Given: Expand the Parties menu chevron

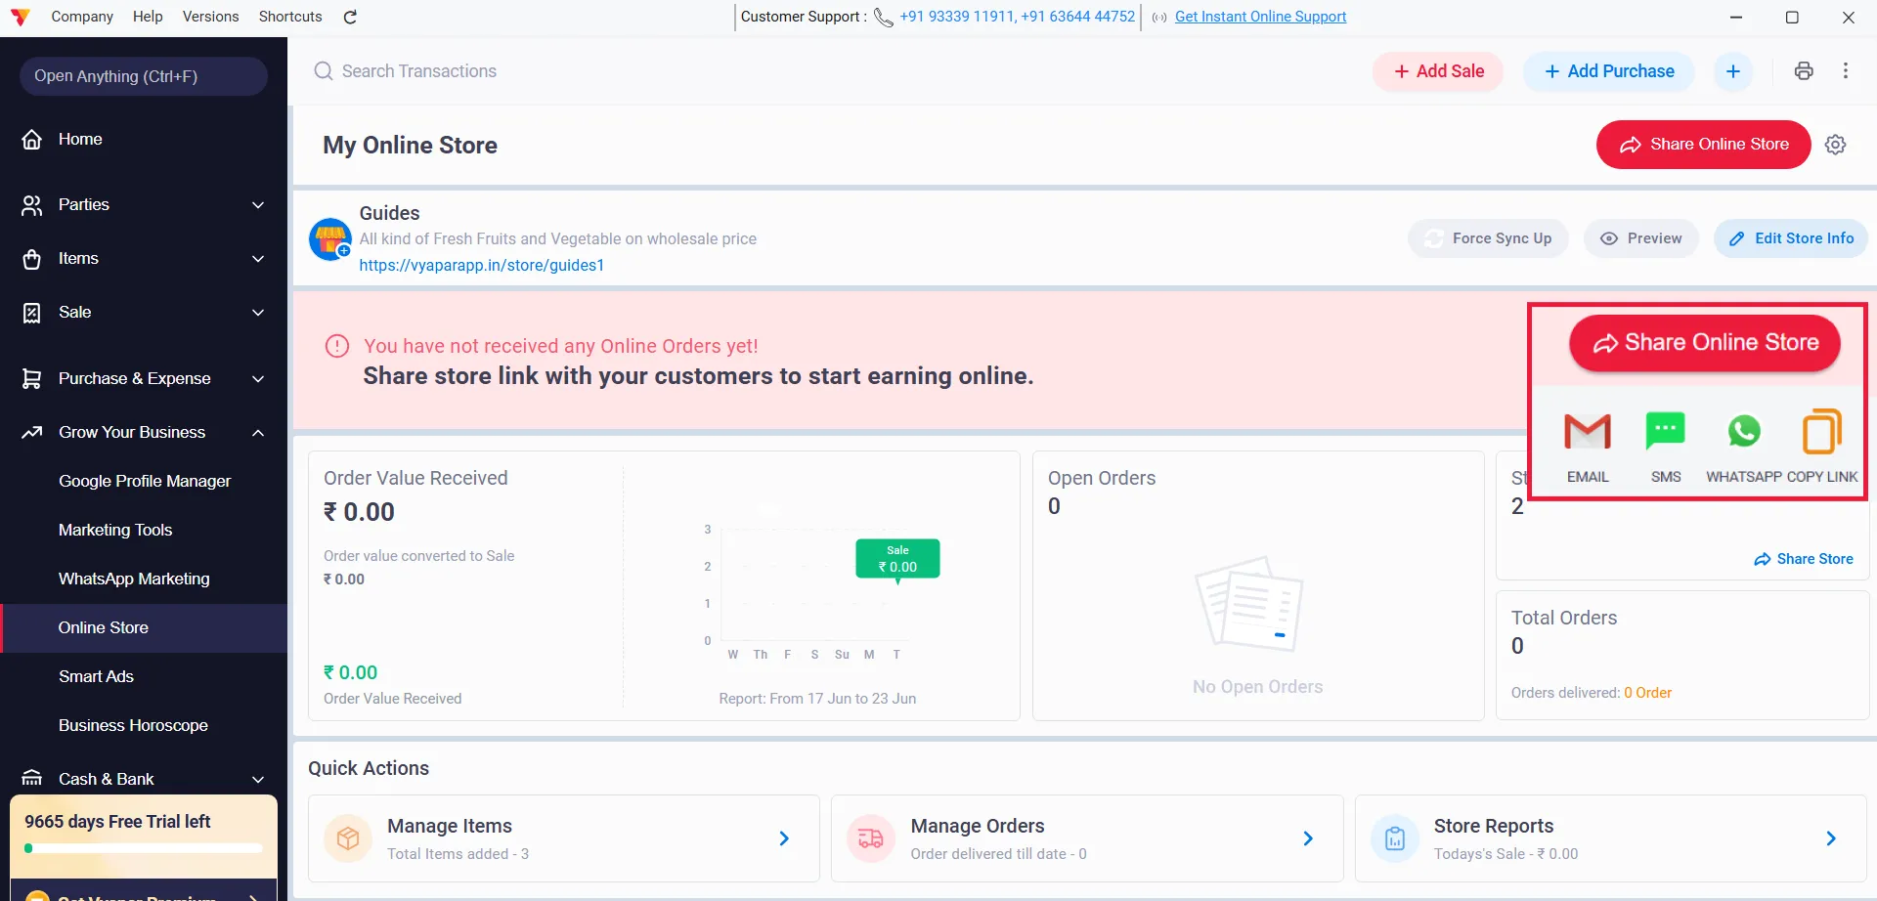Looking at the screenshot, I should (x=258, y=205).
